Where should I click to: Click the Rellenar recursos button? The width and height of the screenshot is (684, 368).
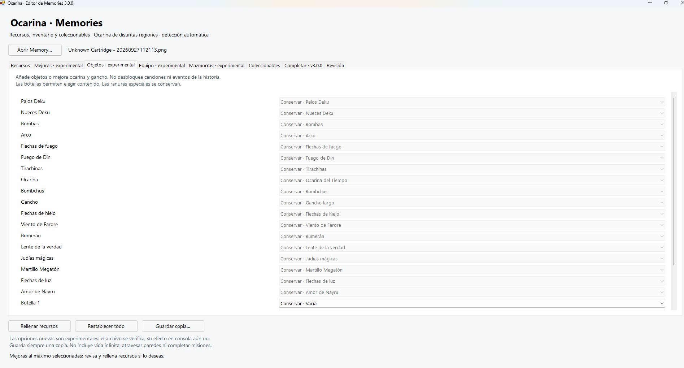(39, 326)
